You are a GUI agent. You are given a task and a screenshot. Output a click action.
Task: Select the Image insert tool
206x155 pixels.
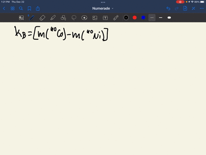click(x=95, y=18)
